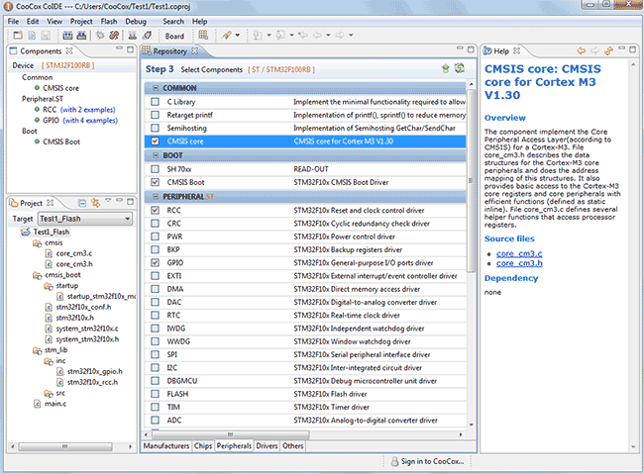Switch to the Drivers tab
The width and height of the screenshot is (644, 474).
click(x=267, y=445)
